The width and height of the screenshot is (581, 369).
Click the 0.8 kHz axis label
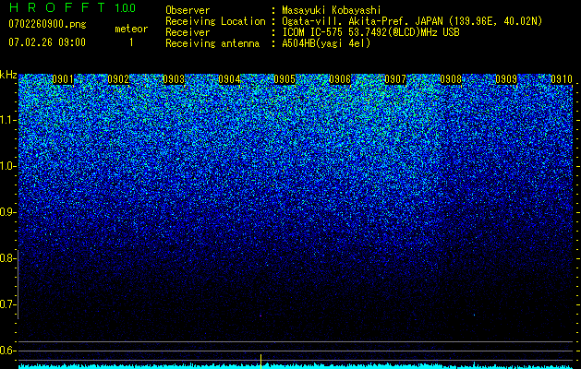click(7, 258)
